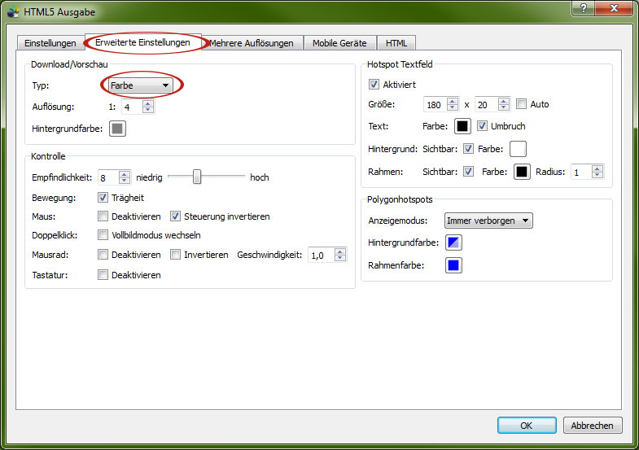The height and width of the screenshot is (450, 639).
Task: Click the Abbrechen button
Action: (593, 425)
